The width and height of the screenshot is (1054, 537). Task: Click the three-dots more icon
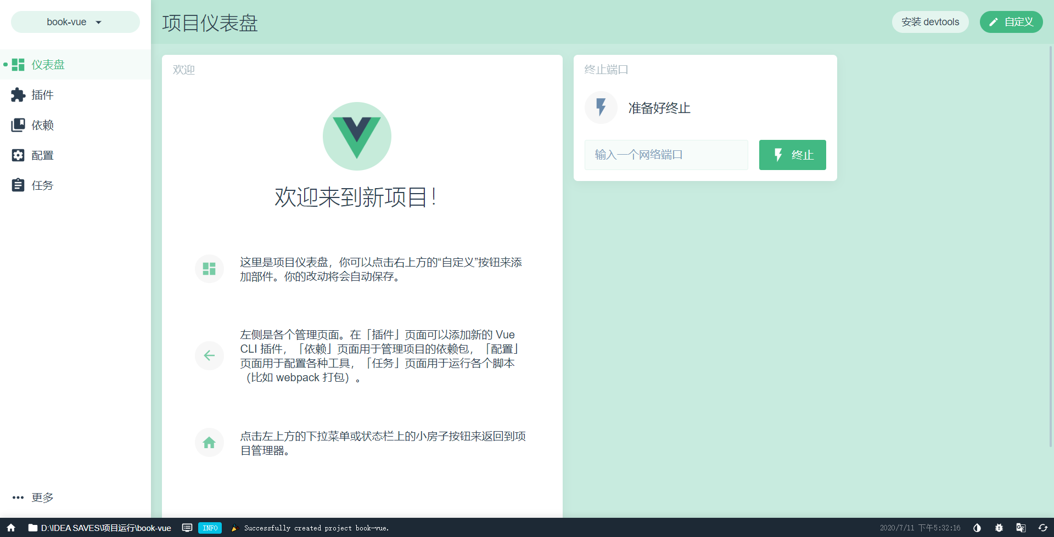pos(18,498)
